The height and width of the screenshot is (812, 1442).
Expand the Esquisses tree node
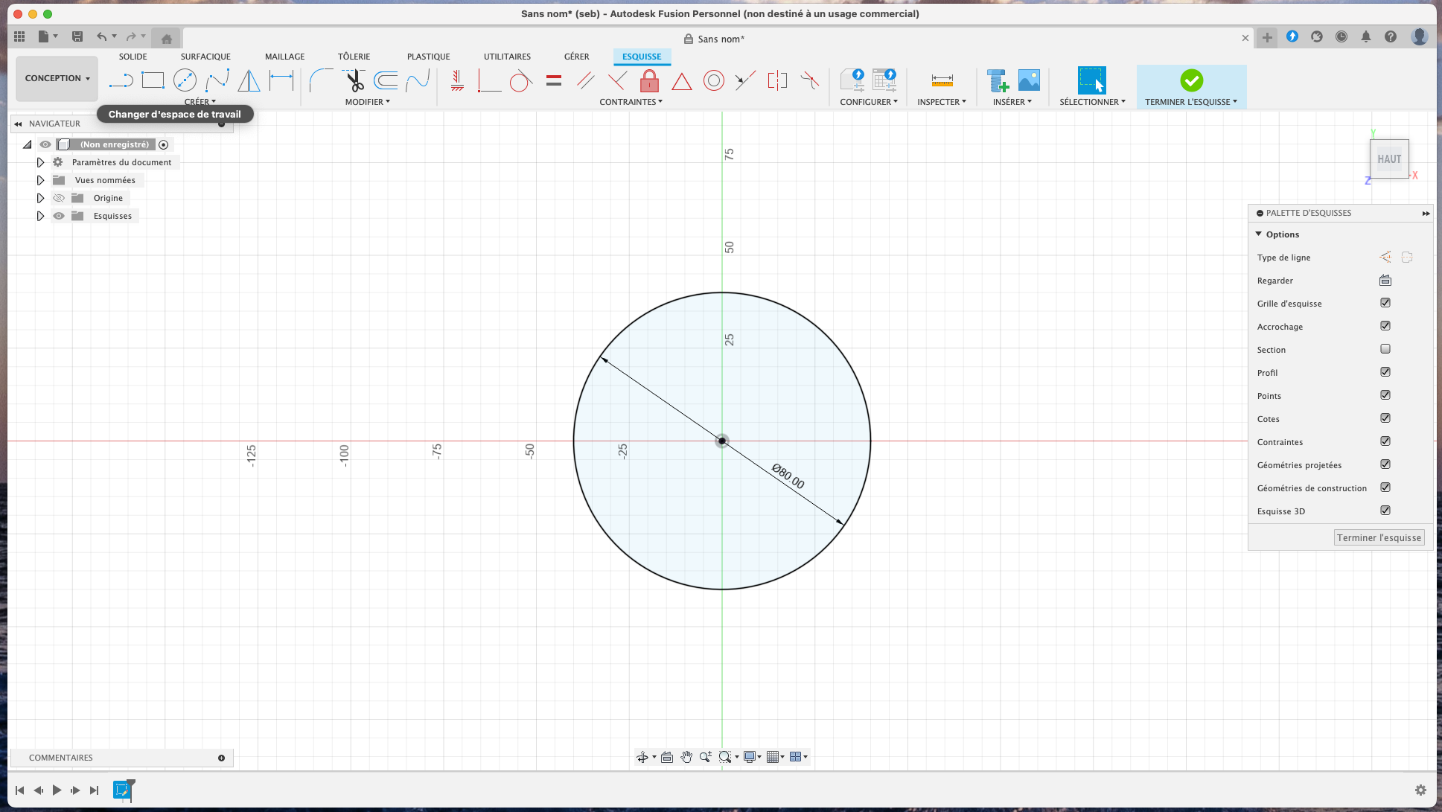40,216
